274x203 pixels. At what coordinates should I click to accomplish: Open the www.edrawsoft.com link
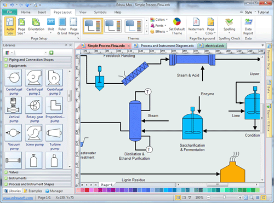pyautogui.click(x=18, y=198)
